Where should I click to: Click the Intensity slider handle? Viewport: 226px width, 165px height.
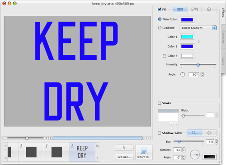(198, 65)
